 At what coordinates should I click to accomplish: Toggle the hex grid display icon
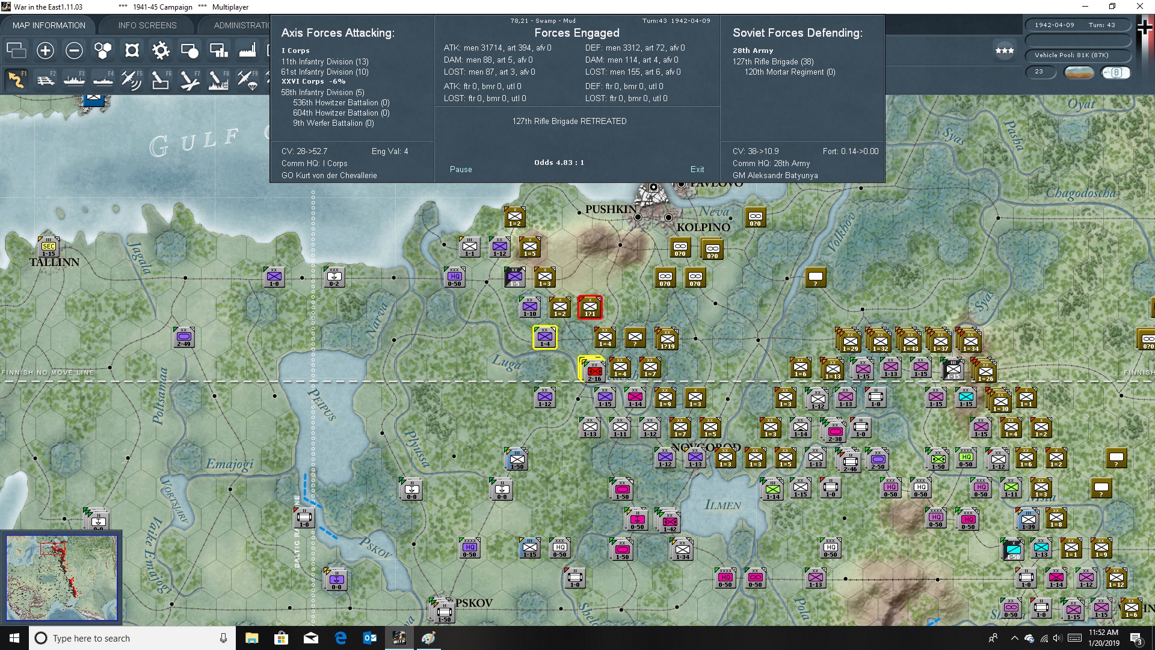[103, 51]
